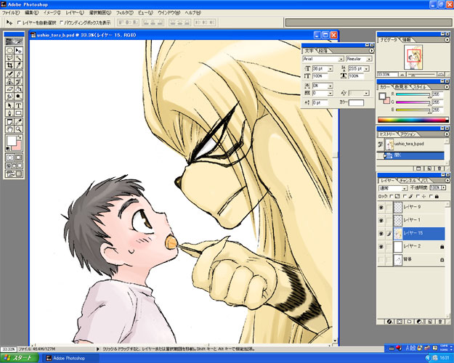Image resolution: width=454 pixels, height=363 pixels.
Task: Select the Move tool in the toolbox
Action: coord(18,50)
